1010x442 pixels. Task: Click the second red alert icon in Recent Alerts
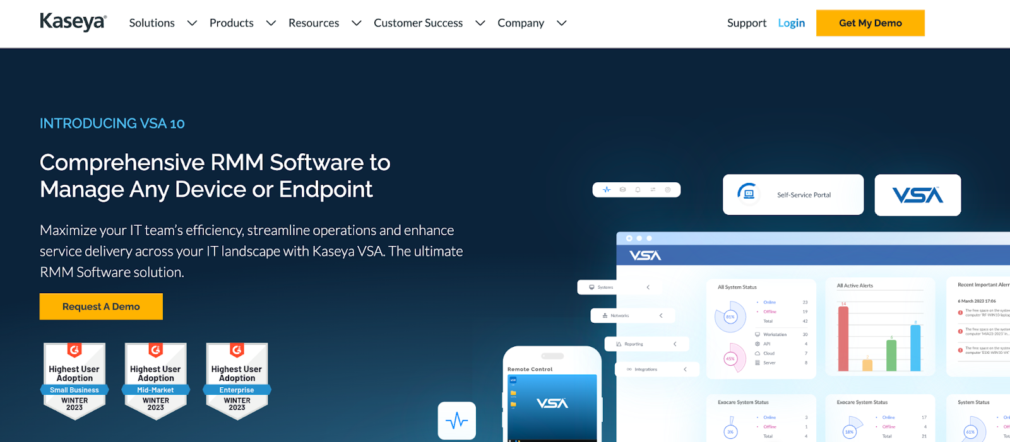click(x=960, y=332)
